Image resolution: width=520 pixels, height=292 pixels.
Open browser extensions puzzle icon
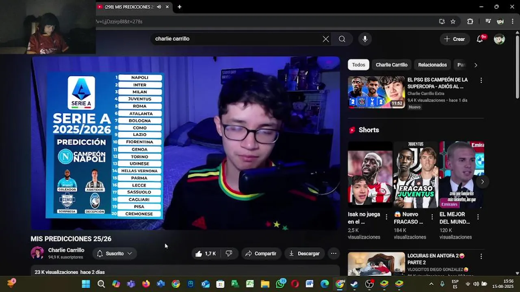click(x=470, y=21)
